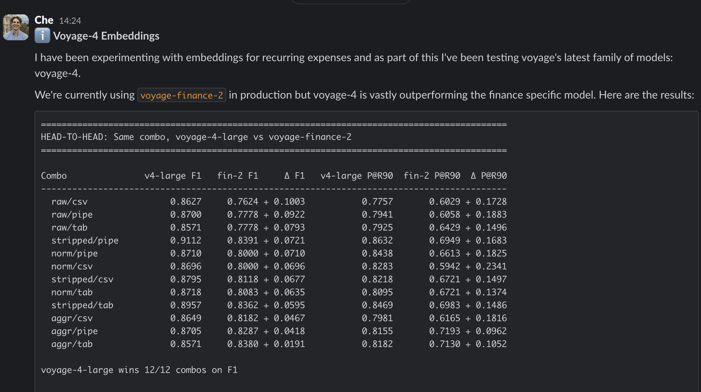Click the 0.9112 F1 value for stripped/pipe
701x392 pixels.
pos(186,241)
